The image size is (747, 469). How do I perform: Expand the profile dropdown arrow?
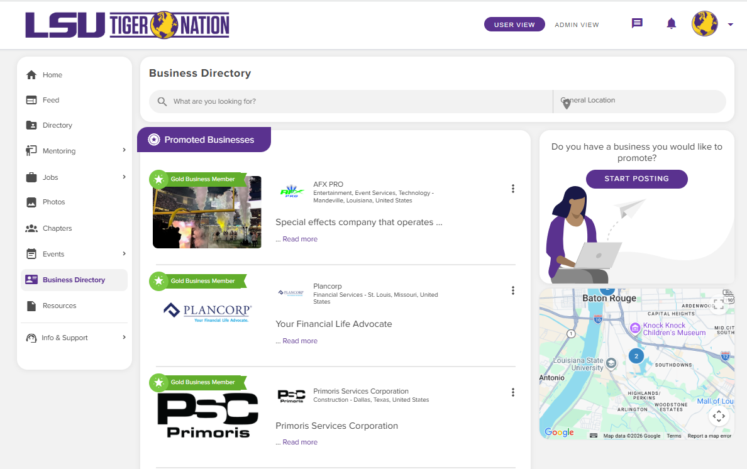click(730, 25)
